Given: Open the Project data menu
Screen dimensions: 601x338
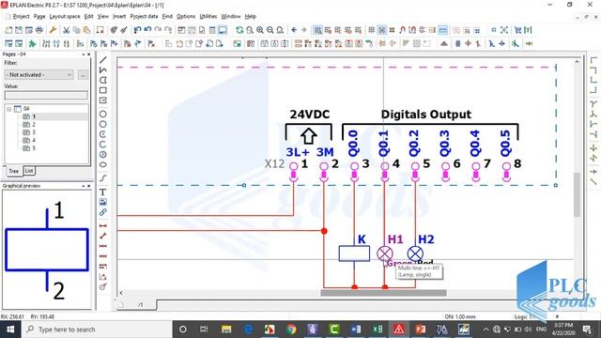Looking at the screenshot, I should point(144,17).
